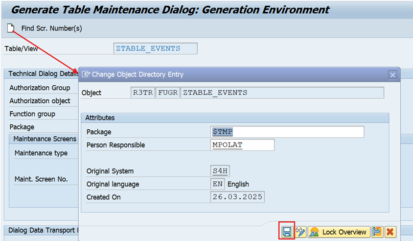Click the new document icon in the toolbar

(11, 28)
